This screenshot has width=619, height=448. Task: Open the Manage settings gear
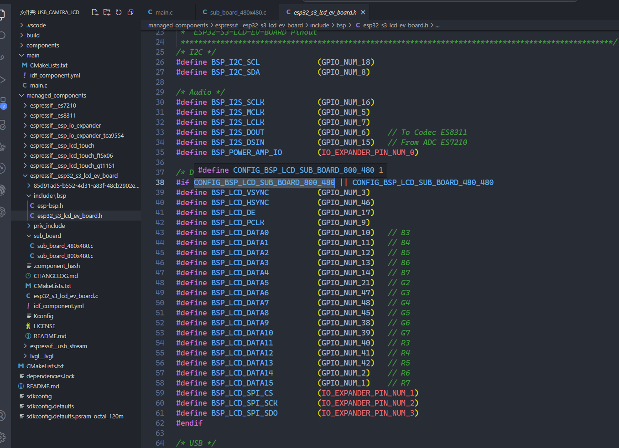[2, 438]
